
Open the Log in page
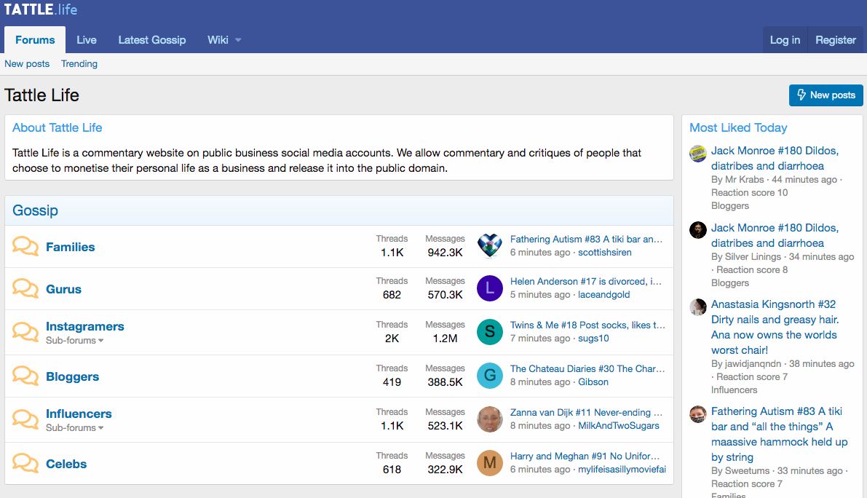point(785,40)
